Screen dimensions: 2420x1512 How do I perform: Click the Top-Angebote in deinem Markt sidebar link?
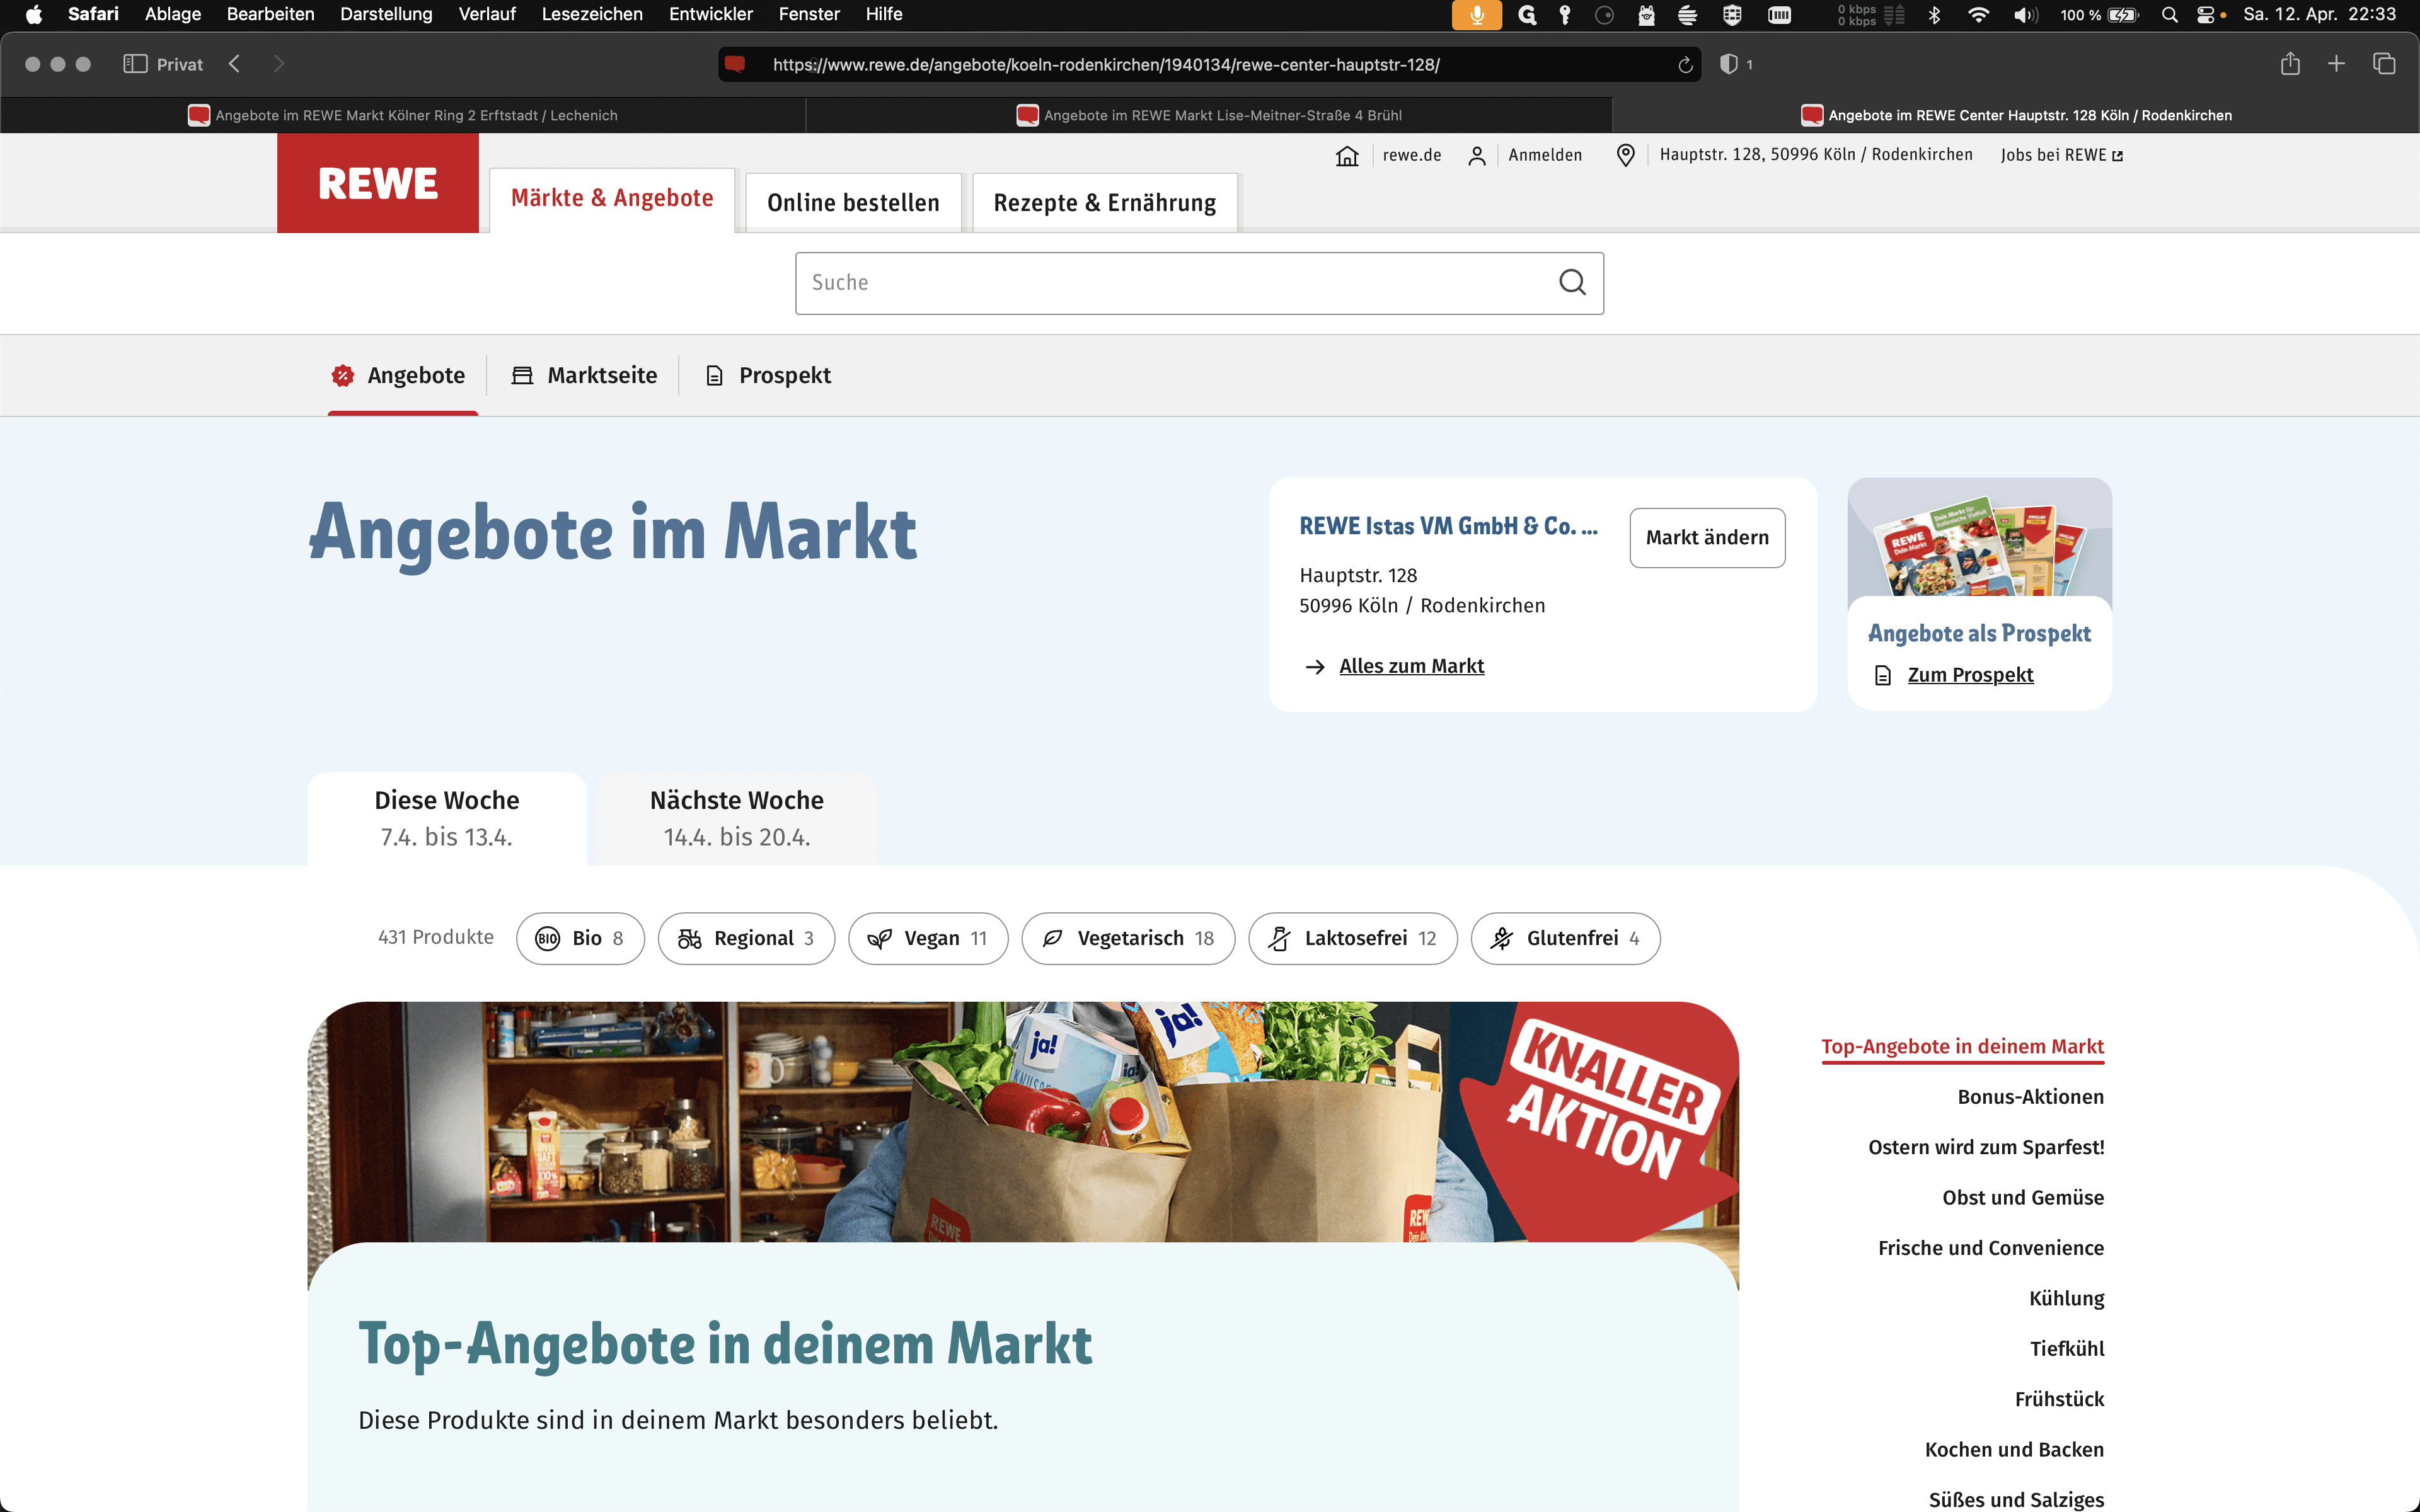1962,1047
